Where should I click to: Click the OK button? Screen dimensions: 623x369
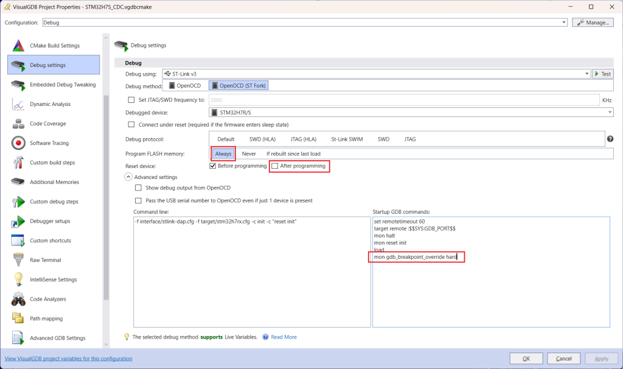pyautogui.click(x=526, y=358)
